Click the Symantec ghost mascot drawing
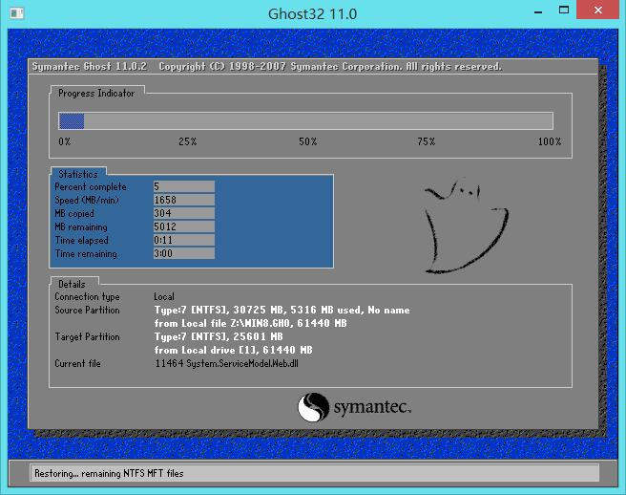Image resolution: width=626 pixels, height=495 pixels. pyautogui.click(x=461, y=226)
